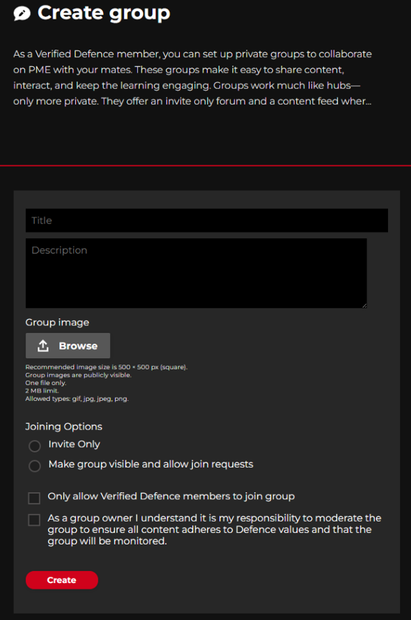The height and width of the screenshot is (620, 411).
Task: Choose make group visible and allow join requests
Action: coord(34,466)
